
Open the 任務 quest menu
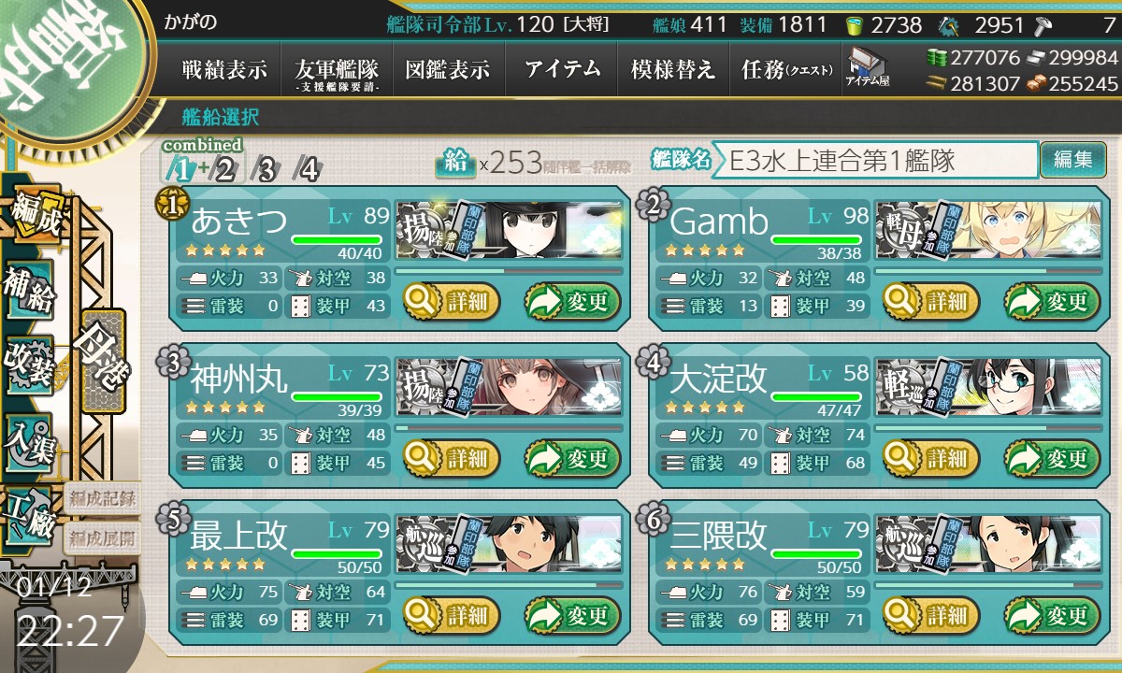785,70
